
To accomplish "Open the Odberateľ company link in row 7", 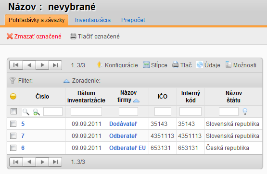I will 123,136.
